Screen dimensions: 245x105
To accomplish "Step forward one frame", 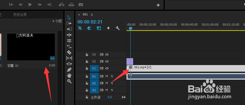I will (x=40, y=5).
